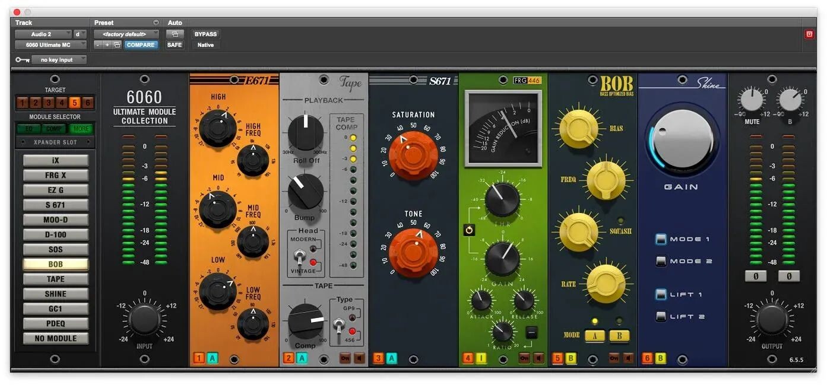
Task: Open the Preset menu round arrow
Action: tap(156, 23)
